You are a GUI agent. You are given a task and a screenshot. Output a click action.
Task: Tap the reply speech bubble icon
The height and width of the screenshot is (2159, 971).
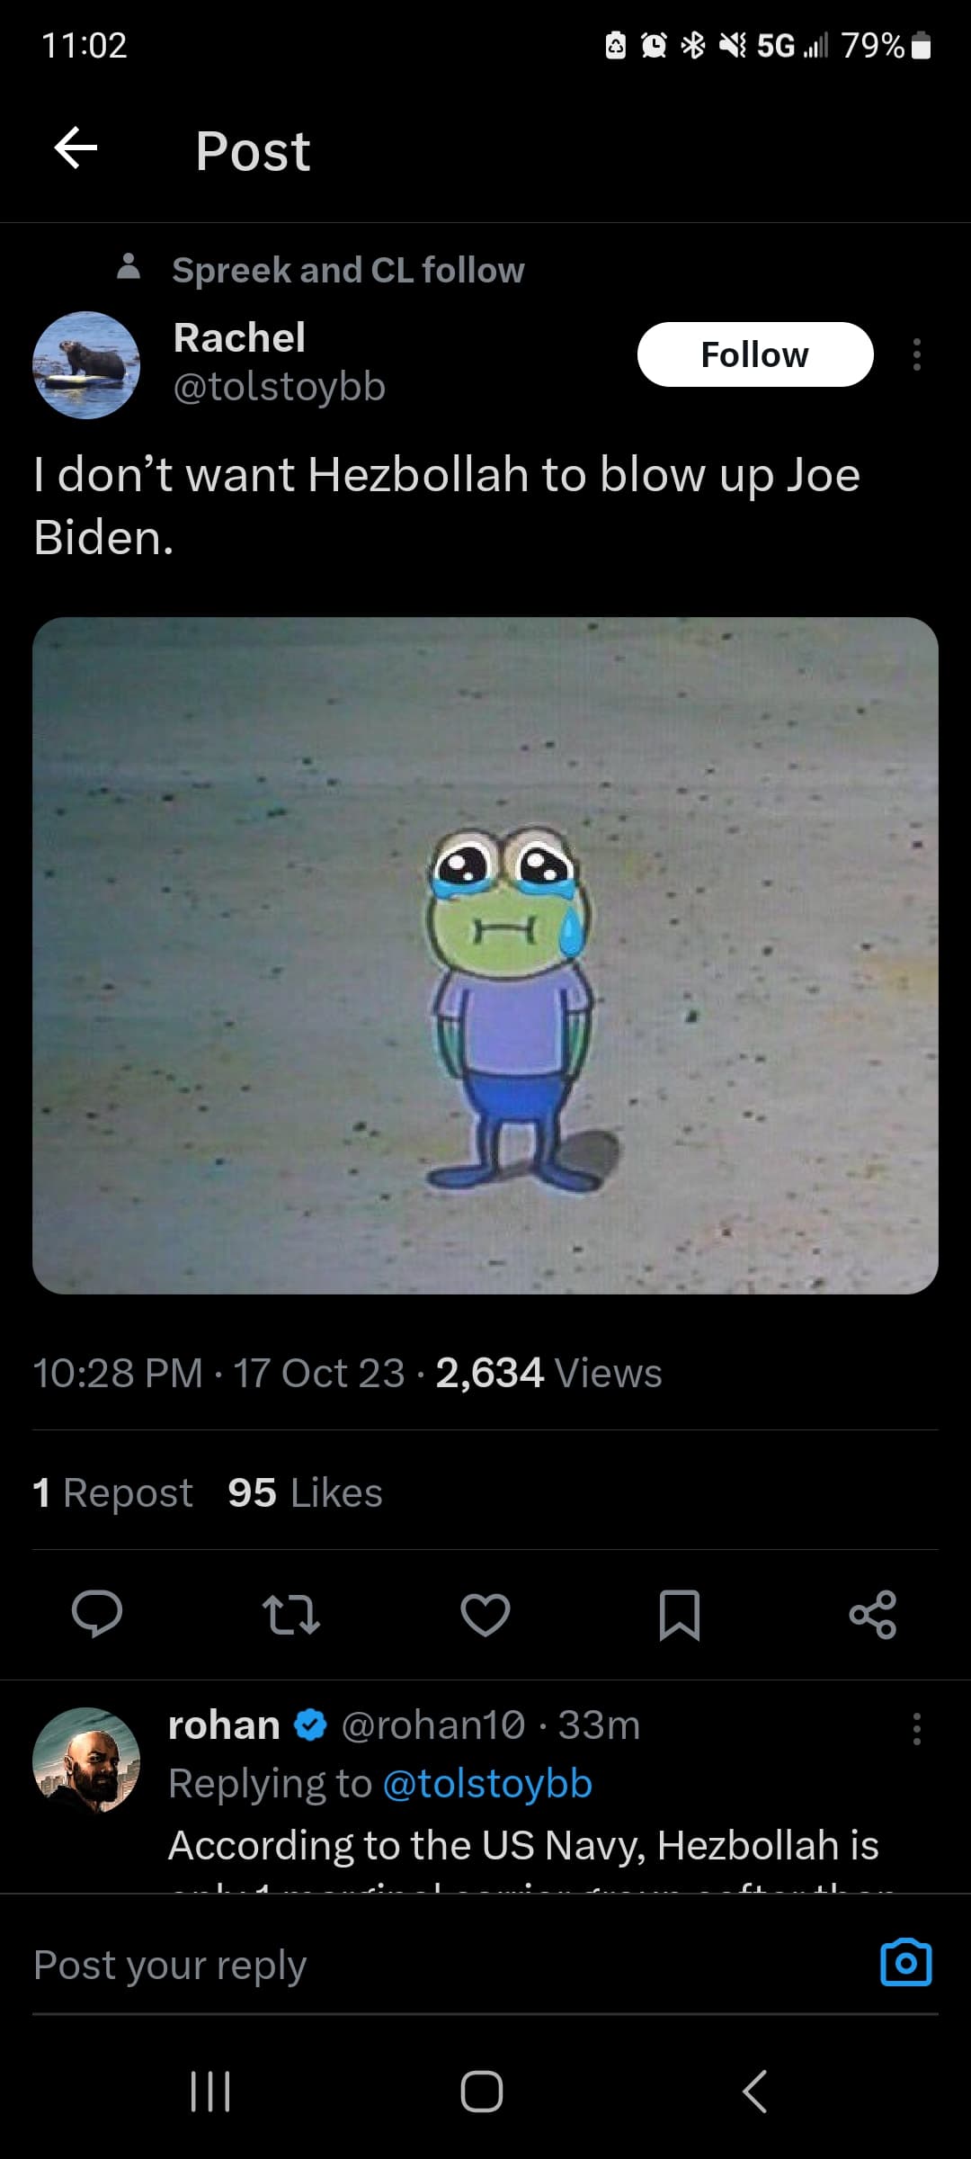click(x=97, y=1614)
